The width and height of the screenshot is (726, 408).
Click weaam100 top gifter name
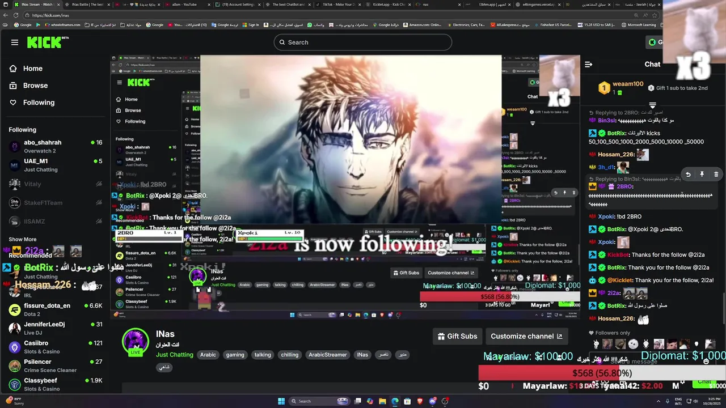click(x=628, y=84)
